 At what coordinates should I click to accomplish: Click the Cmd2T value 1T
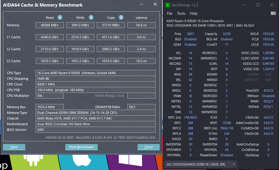[x=227, y=45]
